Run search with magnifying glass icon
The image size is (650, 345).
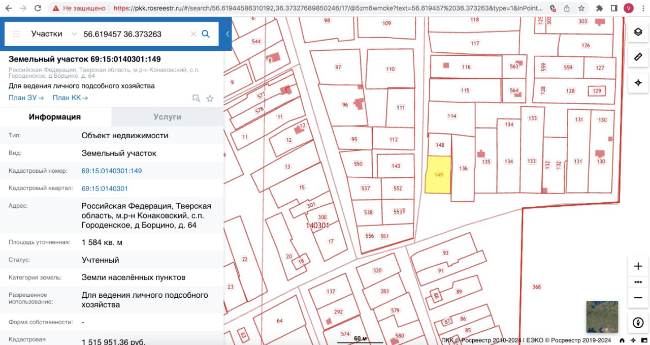pyautogui.click(x=206, y=34)
